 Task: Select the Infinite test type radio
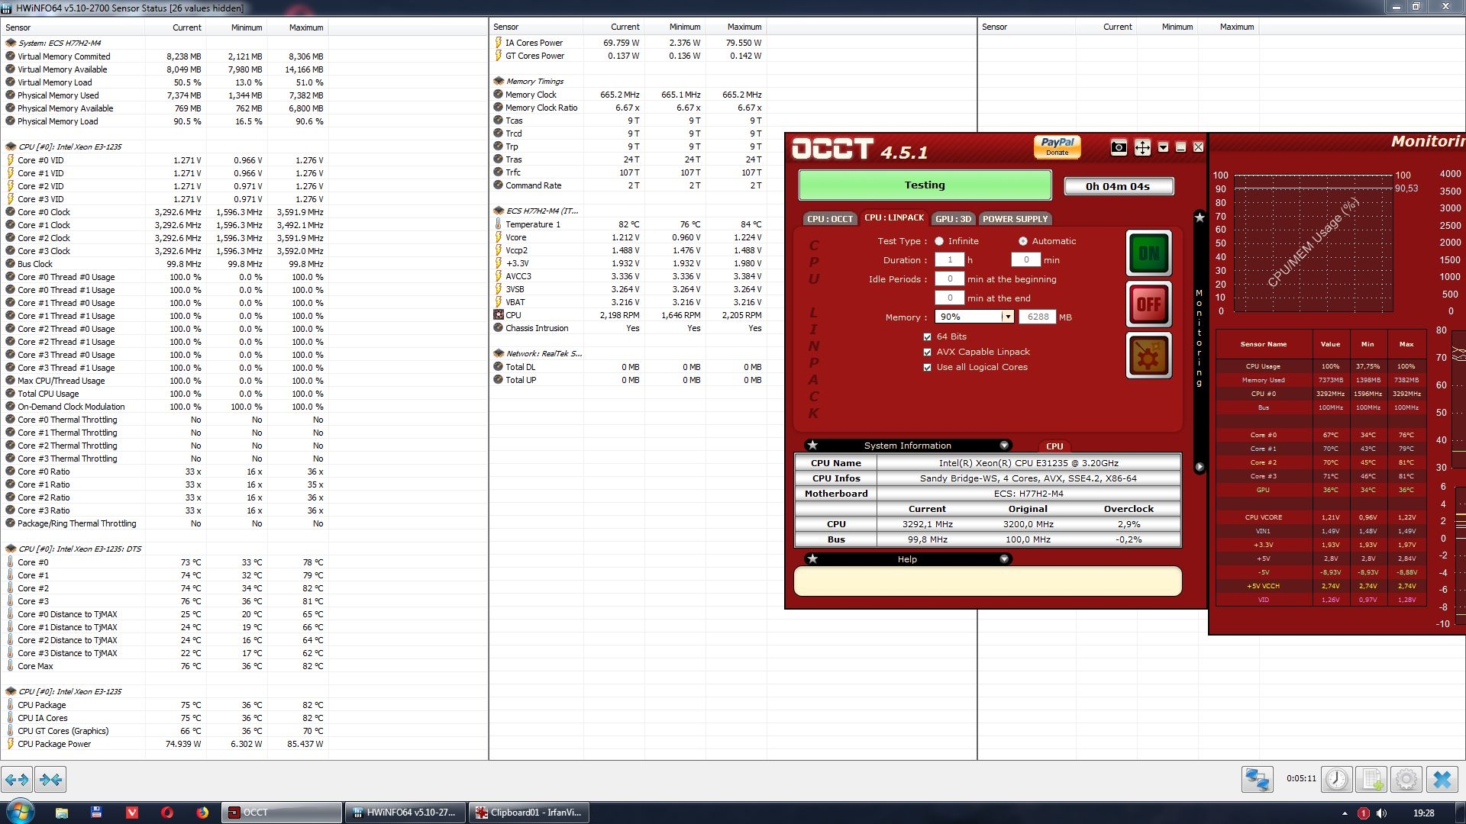coord(939,241)
